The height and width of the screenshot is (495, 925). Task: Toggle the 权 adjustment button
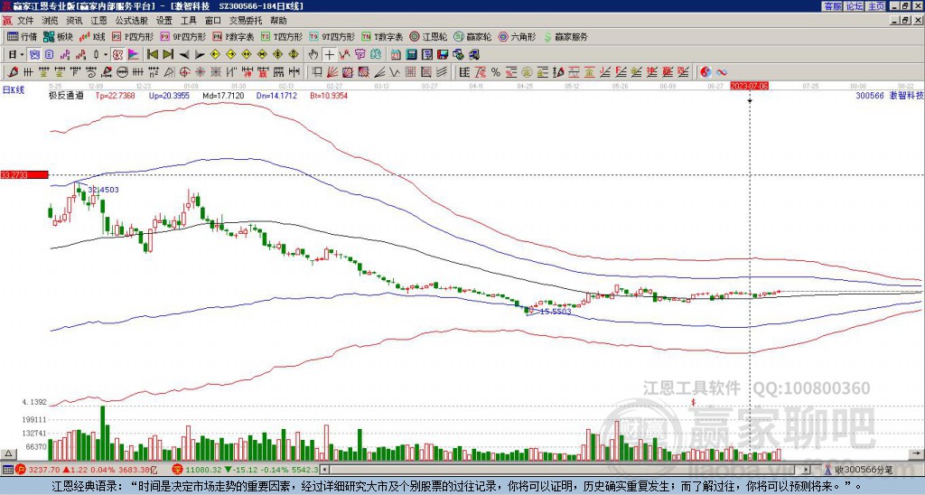pyautogui.click(x=117, y=55)
